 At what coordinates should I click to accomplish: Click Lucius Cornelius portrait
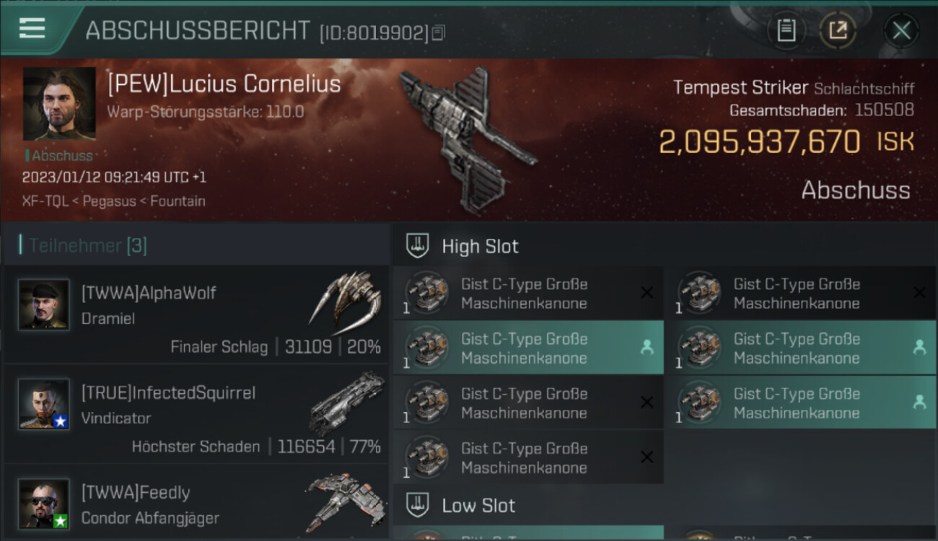(x=59, y=104)
